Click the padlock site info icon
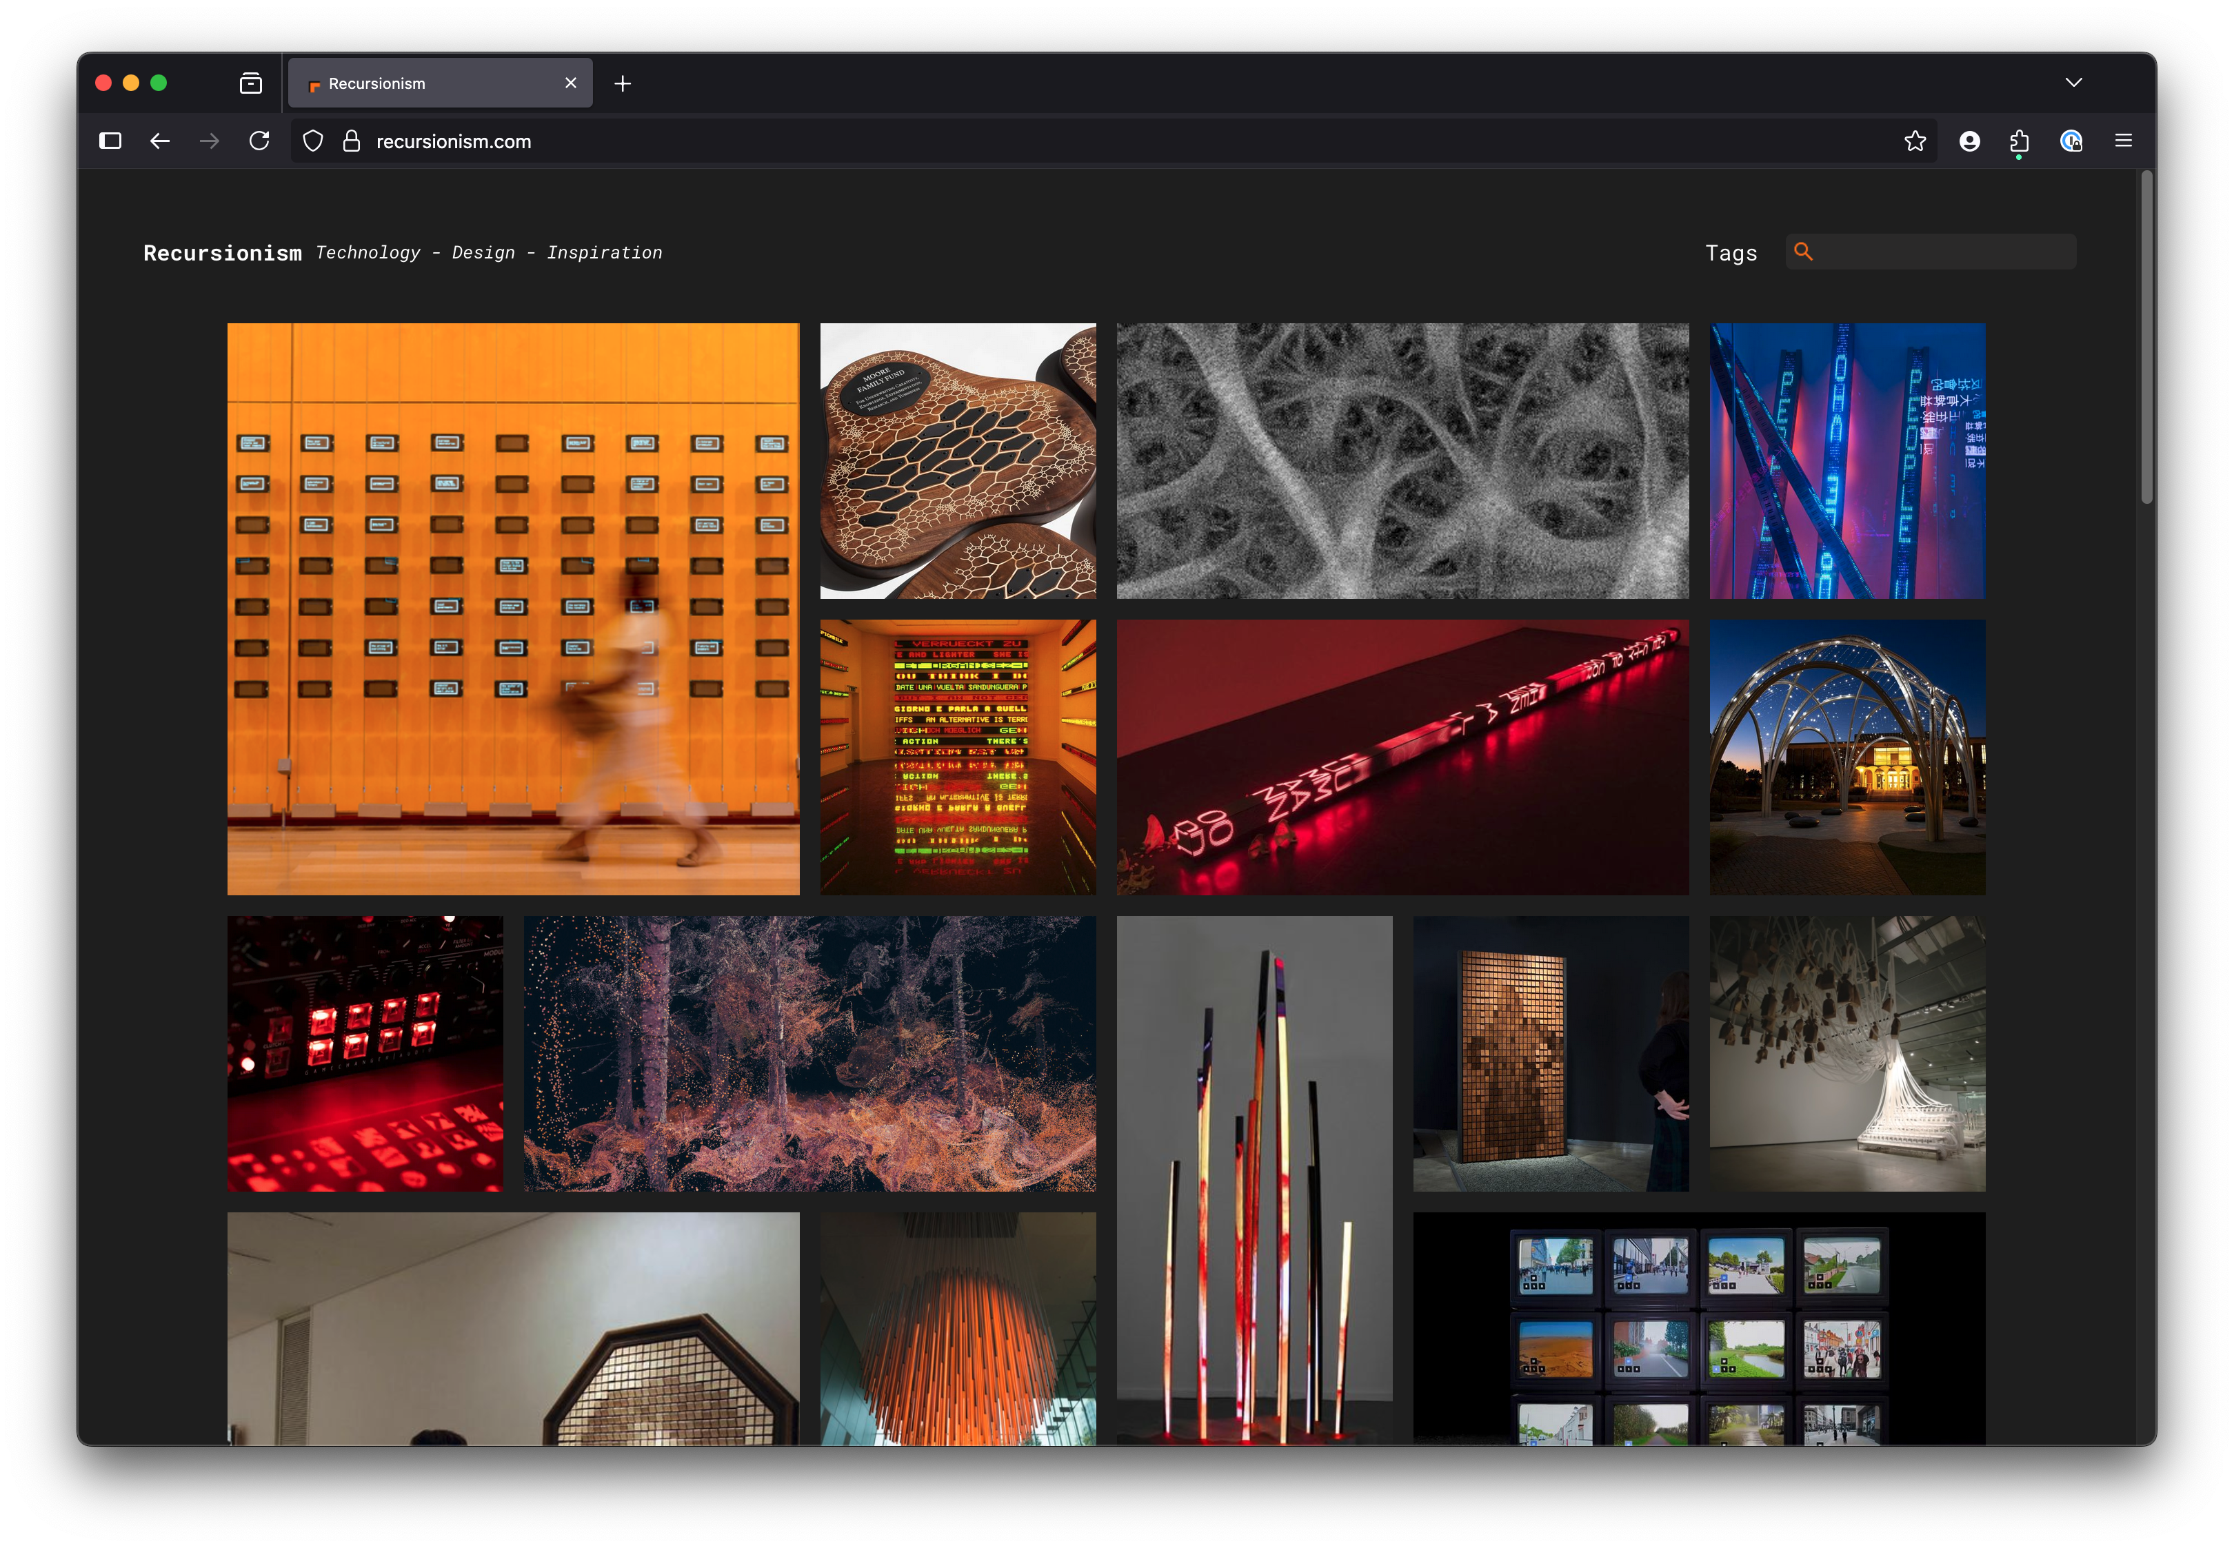The width and height of the screenshot is (2234, 1548). (x=351, y=141)
